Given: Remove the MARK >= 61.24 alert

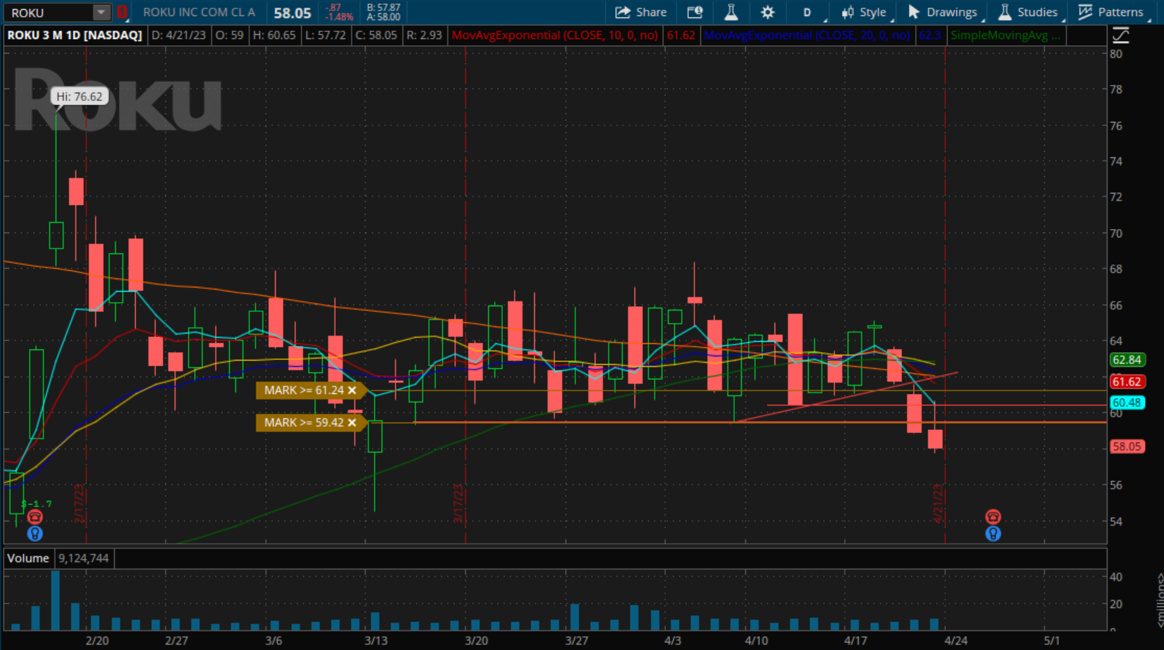Looking at the screenshot, I should coord(352,390).
